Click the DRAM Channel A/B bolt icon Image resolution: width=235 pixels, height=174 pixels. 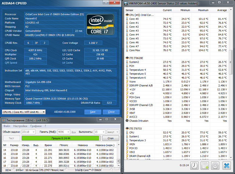[127, 156]
